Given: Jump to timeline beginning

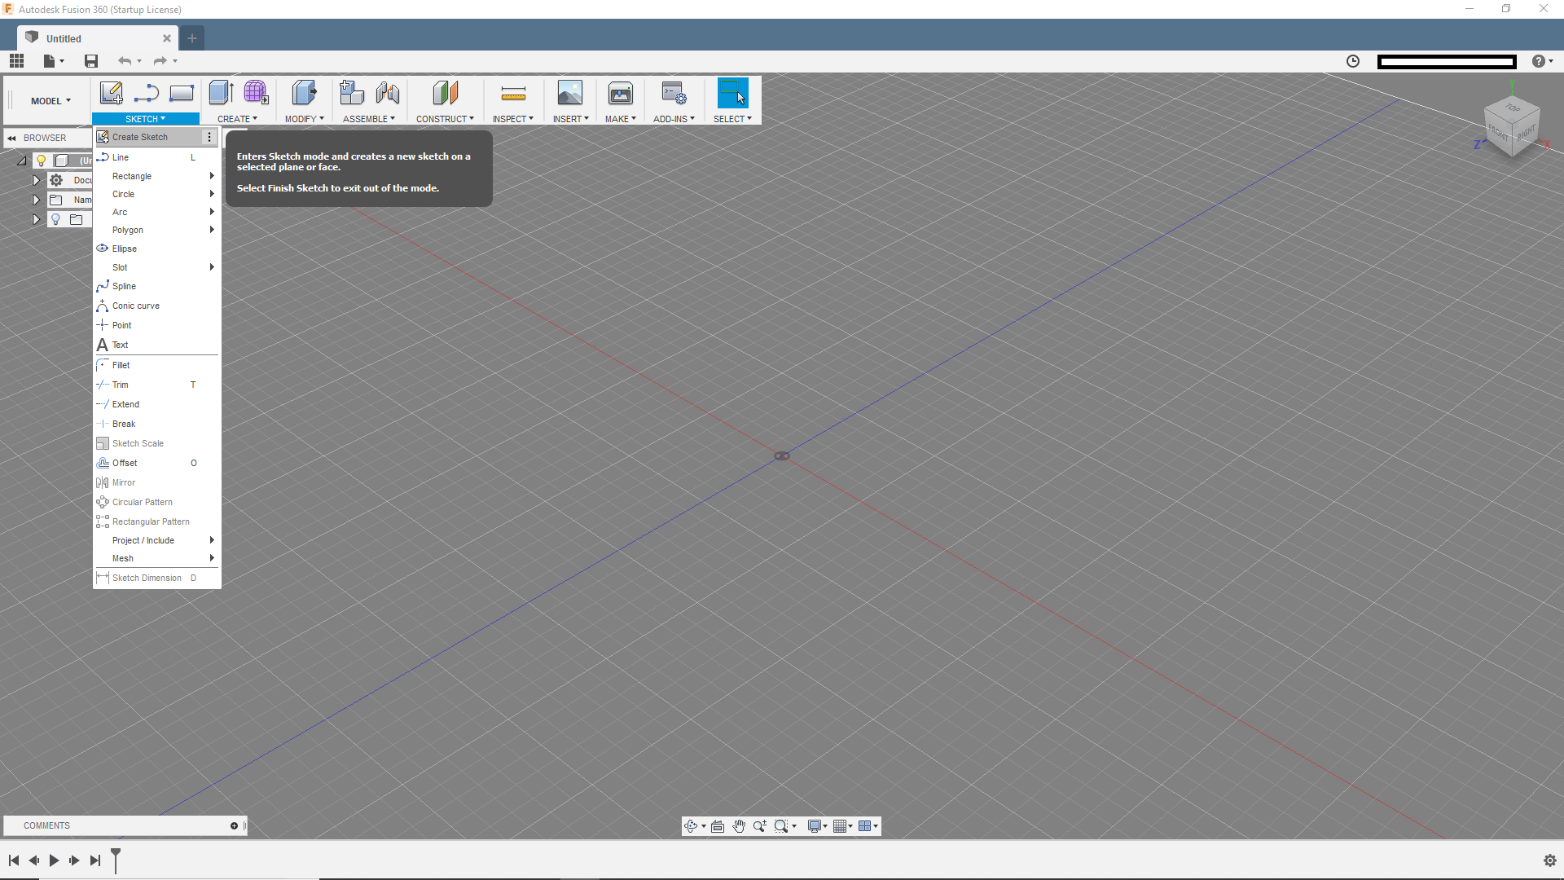Looking at the screenshot, I should pos(14,860).
